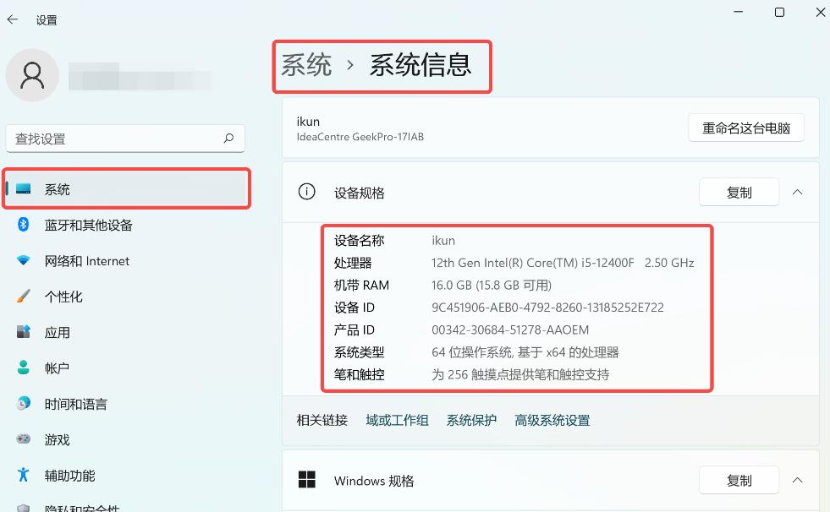Click the 查找设置 search field

pyautogui.click(x=125, y=139)
